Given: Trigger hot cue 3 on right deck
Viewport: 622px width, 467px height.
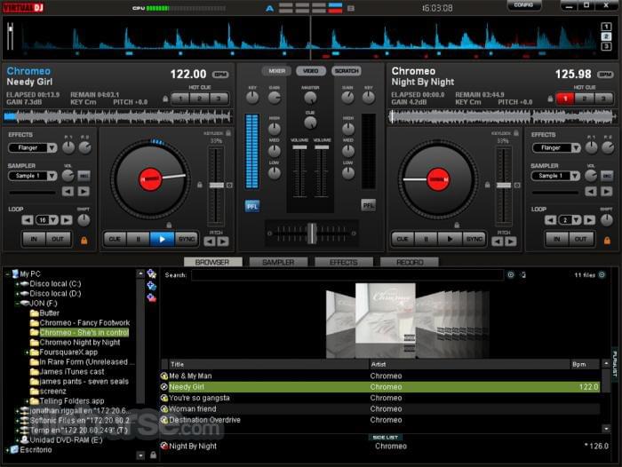Looking at the screenshot, I should click(x=603, y=99).
